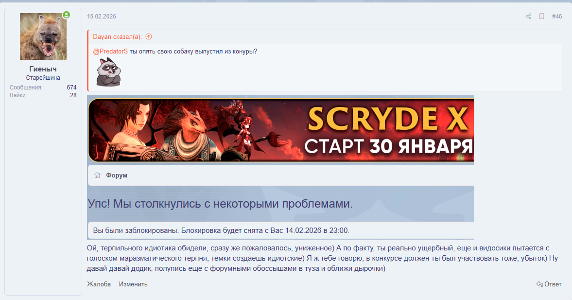Click 'Dayan сказал(а):' quote header
Viewport: 572px width, 300px height.
tap(118, 36)
